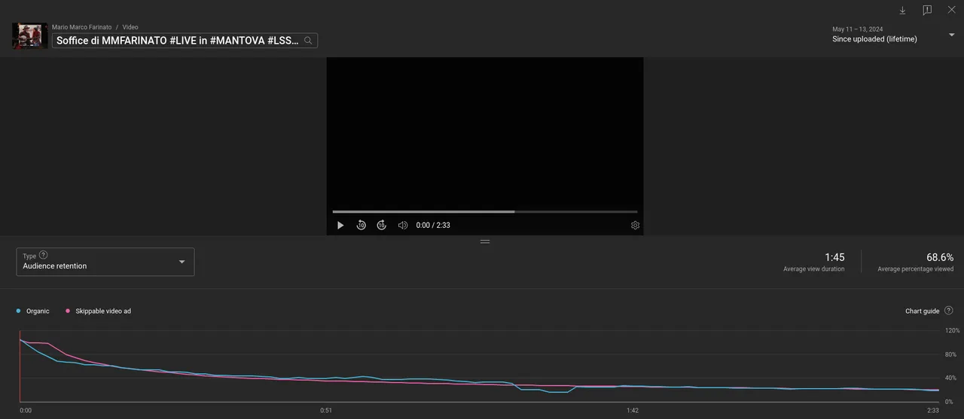This screenshot has height=419, width=964.
Task: Click the 0:00 timeline start label
Action: click(26, 411)
